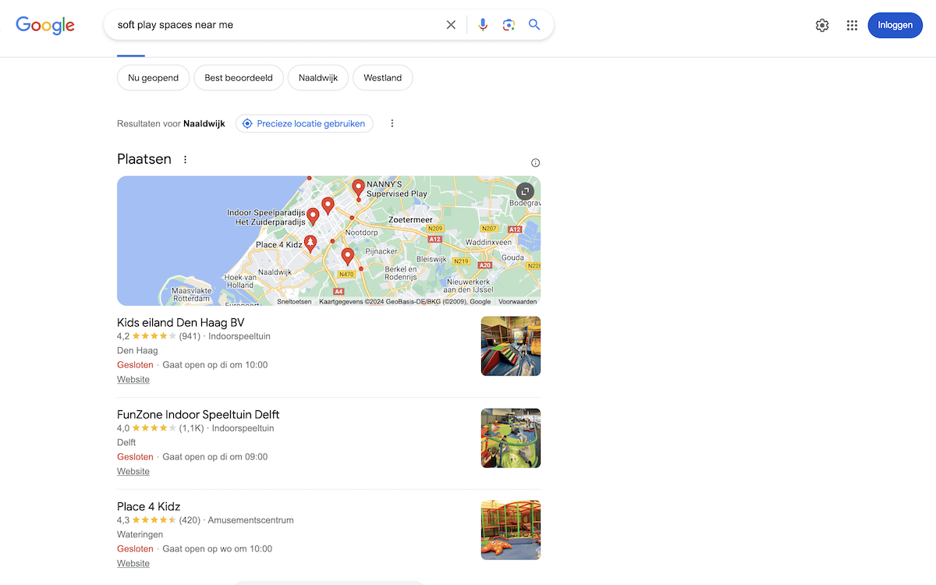
Task: Click the (420) reviews count
Action: click(x=190, y=520)
